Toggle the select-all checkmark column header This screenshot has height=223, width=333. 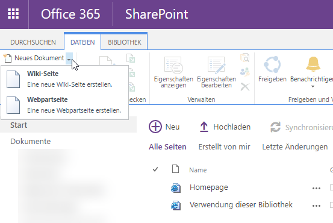click(155, 169)
